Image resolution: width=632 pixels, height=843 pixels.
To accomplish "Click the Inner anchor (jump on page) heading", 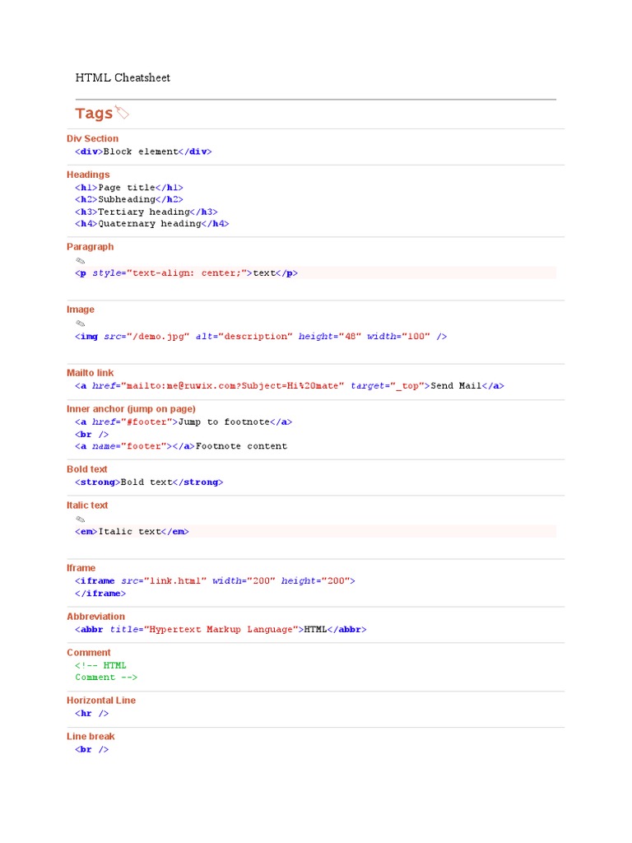I will pos(131,409).
